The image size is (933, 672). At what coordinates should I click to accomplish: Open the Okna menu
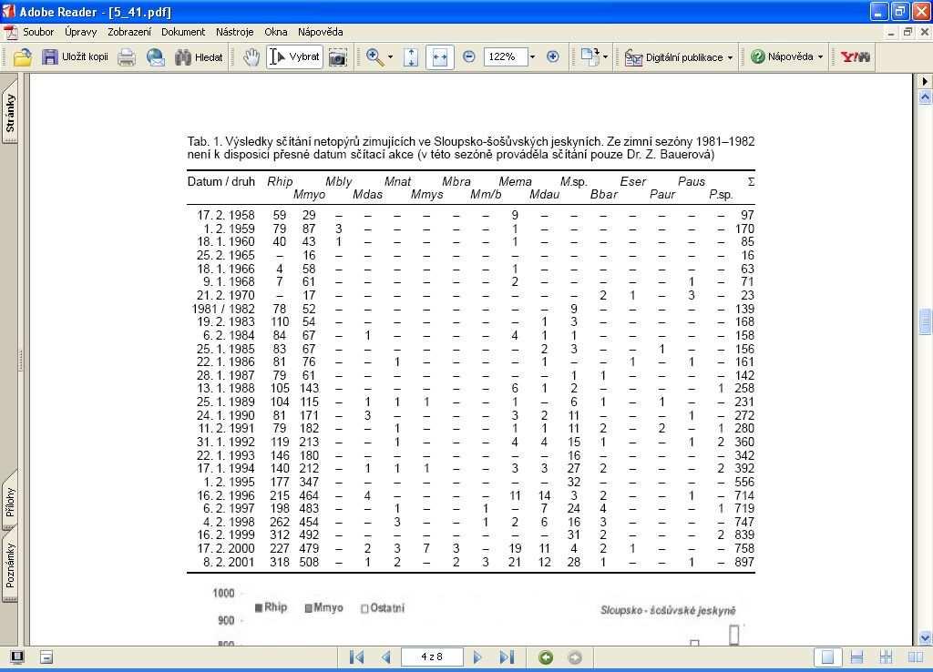[x=275, y=32]
